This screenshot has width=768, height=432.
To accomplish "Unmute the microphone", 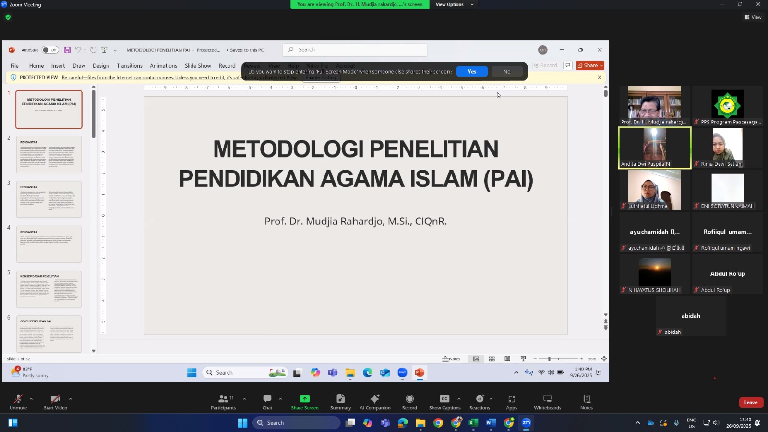I will pos(18,402).
